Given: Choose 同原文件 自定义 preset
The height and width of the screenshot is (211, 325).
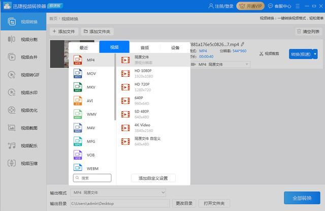Looking at the screenshot, I should click(x=153, y=141).
